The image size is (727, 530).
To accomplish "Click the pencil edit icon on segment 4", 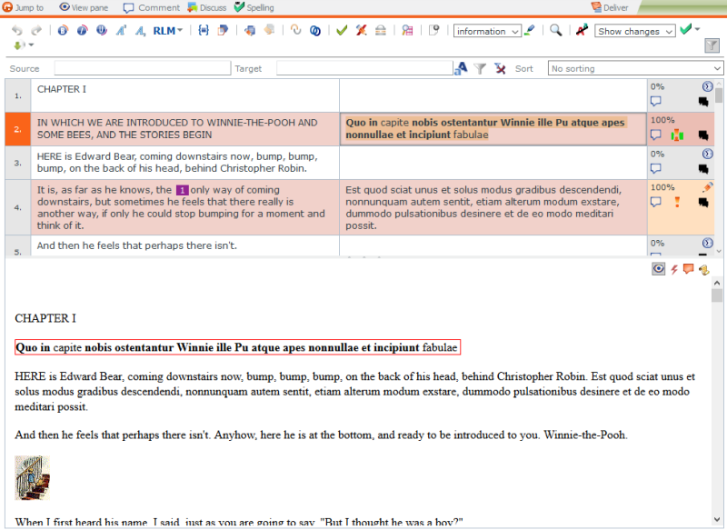I will click(x=708, y=186).
